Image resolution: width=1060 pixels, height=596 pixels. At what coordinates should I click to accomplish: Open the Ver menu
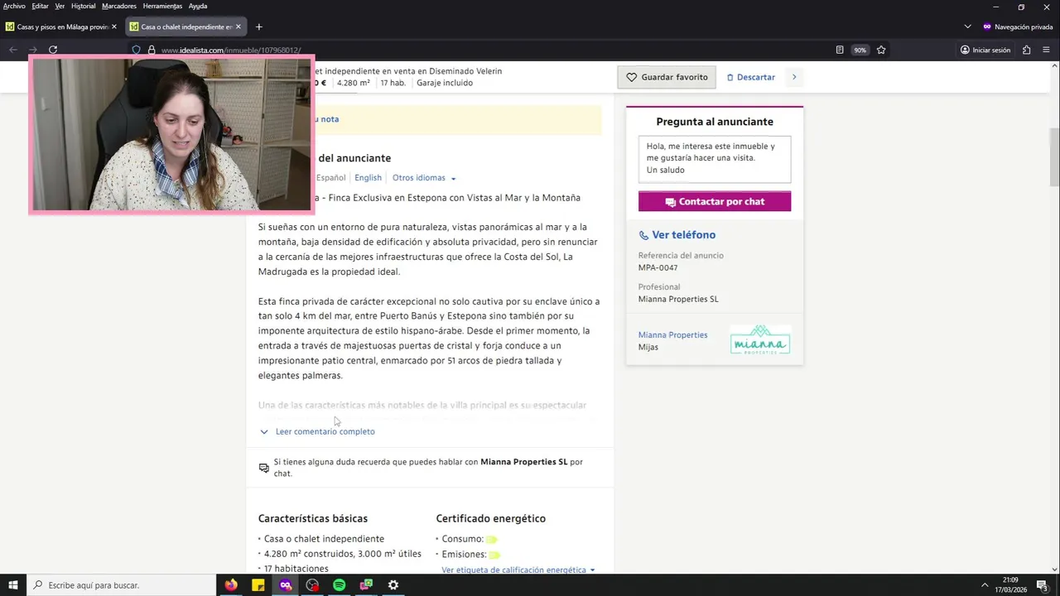point(60,6)
